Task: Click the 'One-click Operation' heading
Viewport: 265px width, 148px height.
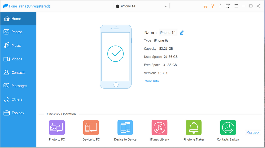Action: pyautogui.click(x=61, y=114)
